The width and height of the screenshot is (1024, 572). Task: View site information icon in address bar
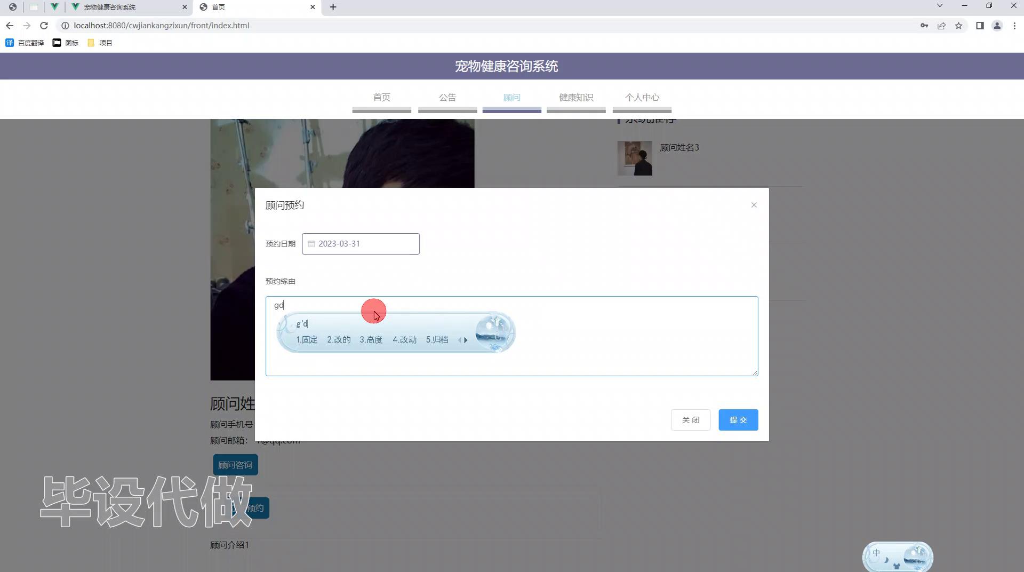pos(65,26)
